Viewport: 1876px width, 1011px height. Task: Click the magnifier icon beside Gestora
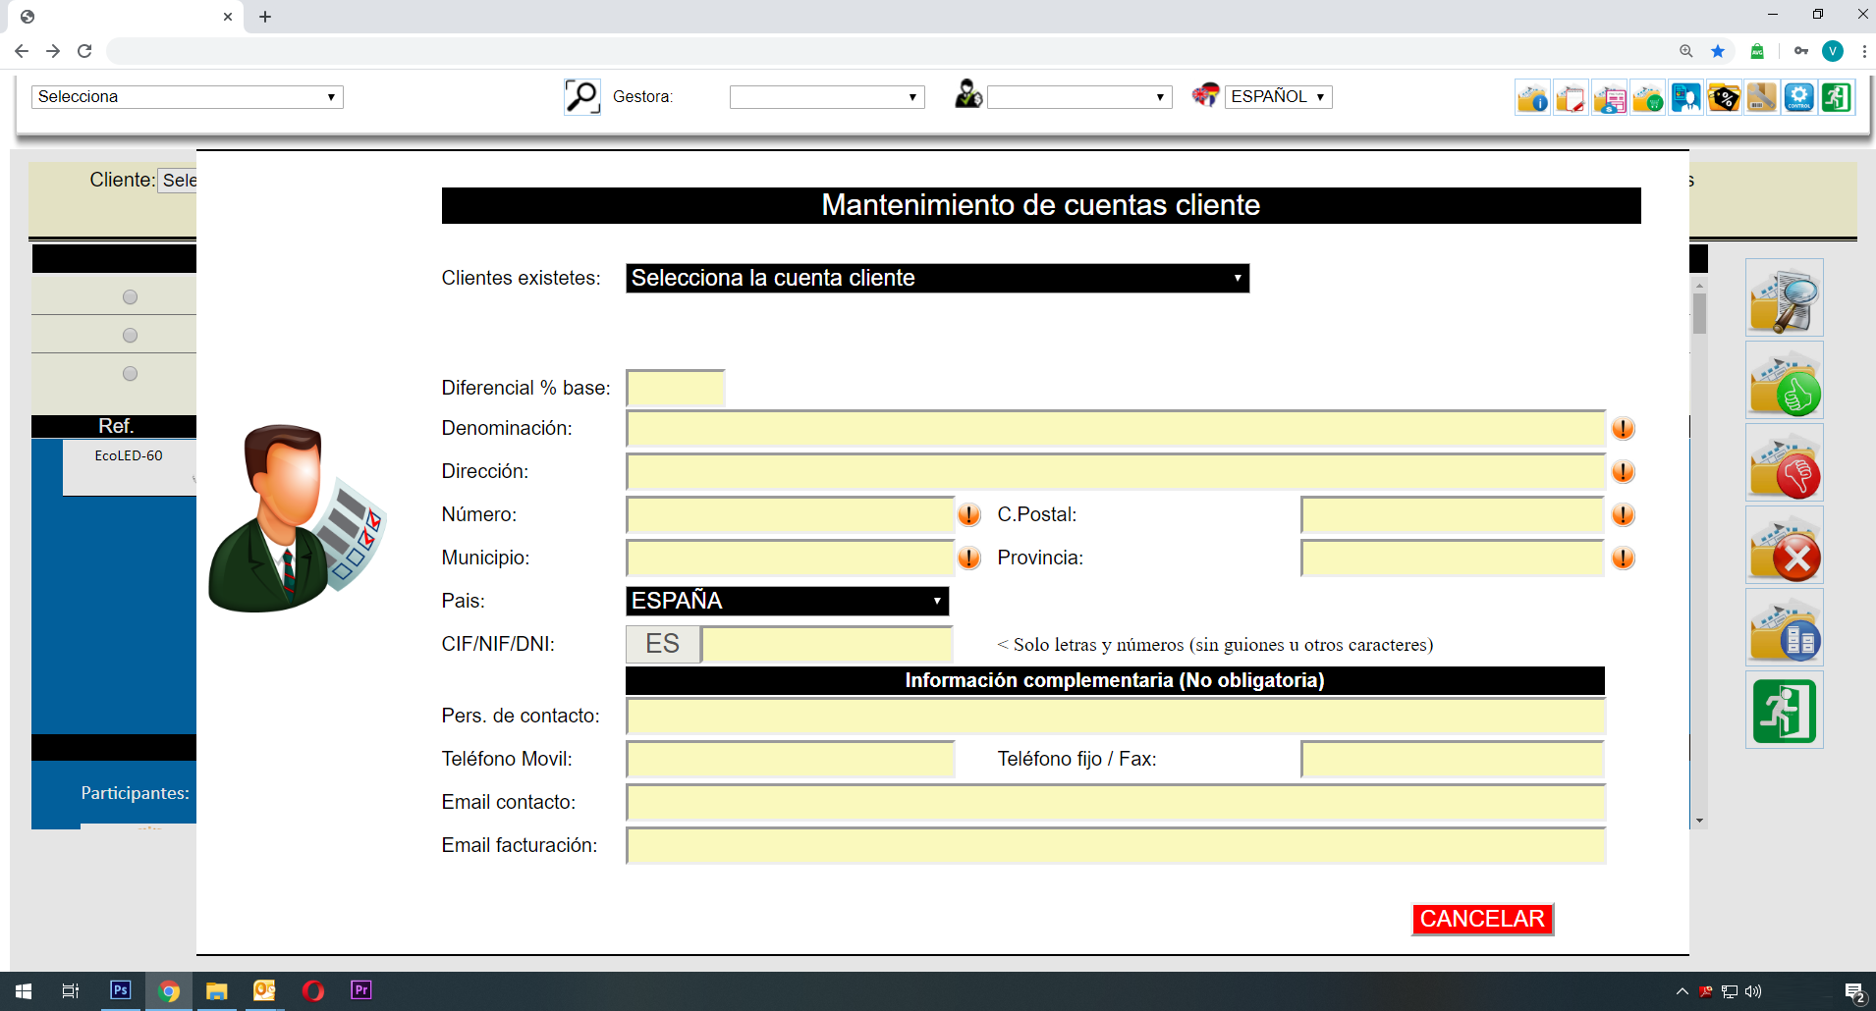[x=581, y=96]
